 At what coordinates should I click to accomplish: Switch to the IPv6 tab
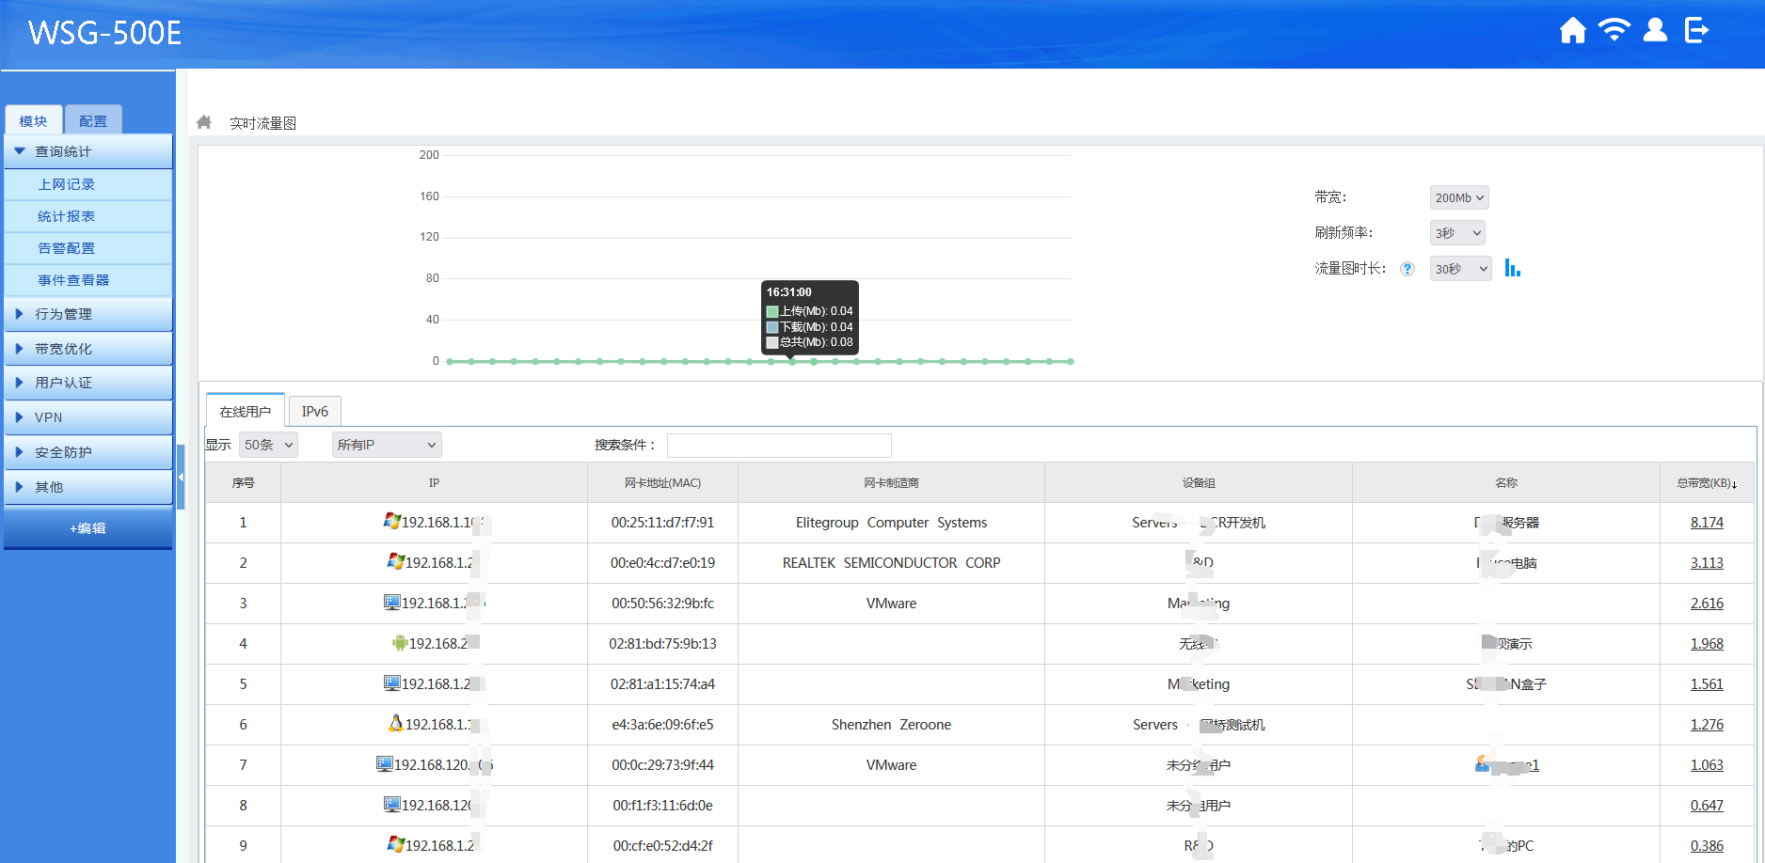point(314,412)
